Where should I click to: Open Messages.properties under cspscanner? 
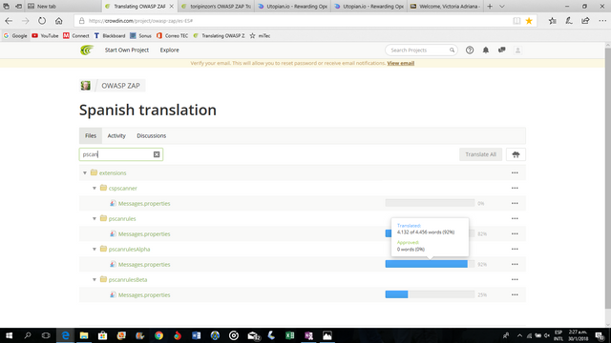pyautogui.click(x=144, y=203)
